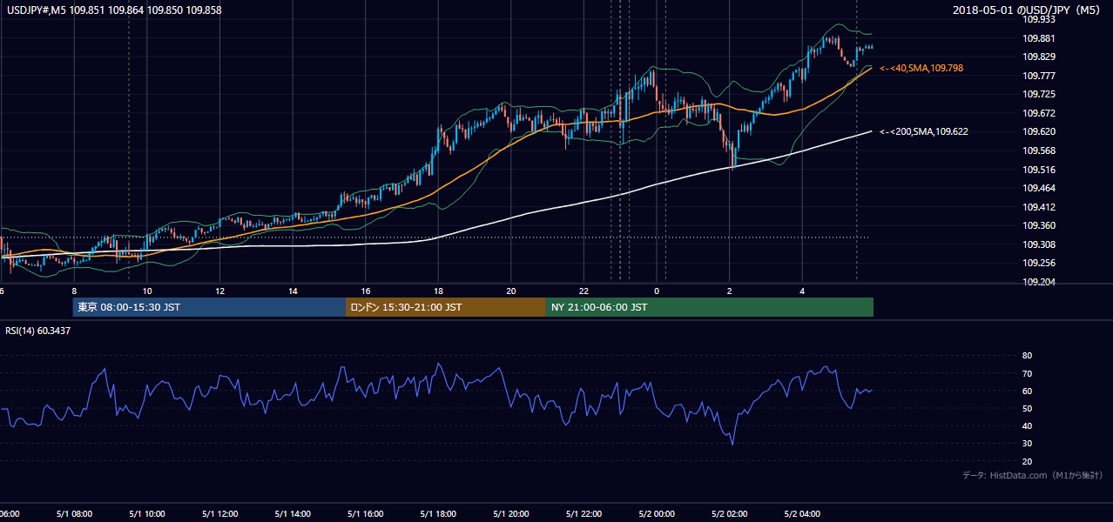Click price axis label 109.881
1113x522 pixels.
[x=1039, y=38]
